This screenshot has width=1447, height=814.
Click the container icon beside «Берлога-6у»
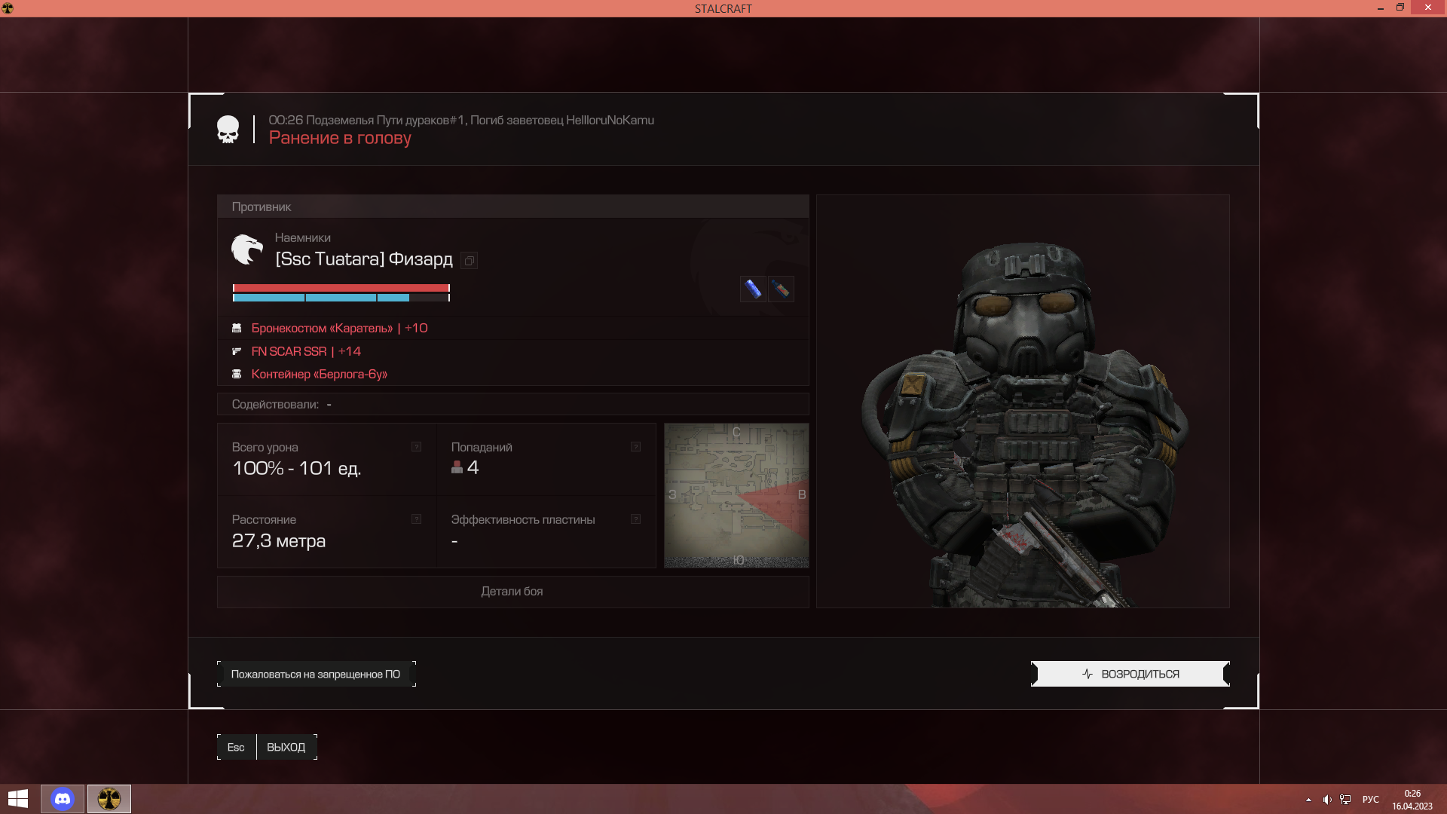pyautogui.click(x=237, y=374)
